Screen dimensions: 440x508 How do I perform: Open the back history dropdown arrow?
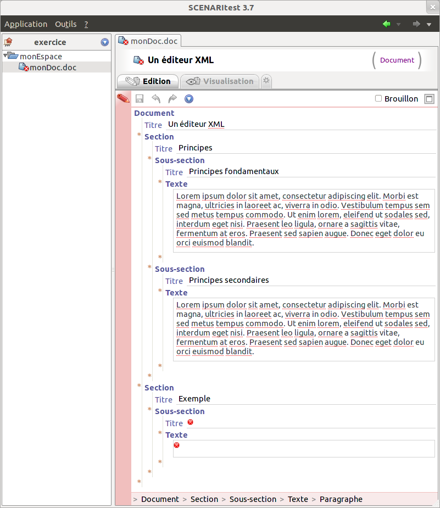tap(399, 25)
